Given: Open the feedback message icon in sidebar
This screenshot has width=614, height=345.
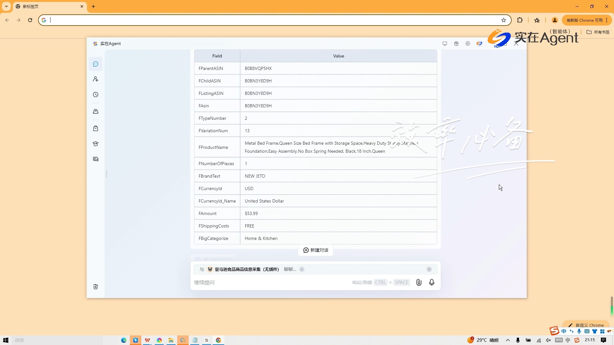Looking at the screenshot, I should [96, 159].
